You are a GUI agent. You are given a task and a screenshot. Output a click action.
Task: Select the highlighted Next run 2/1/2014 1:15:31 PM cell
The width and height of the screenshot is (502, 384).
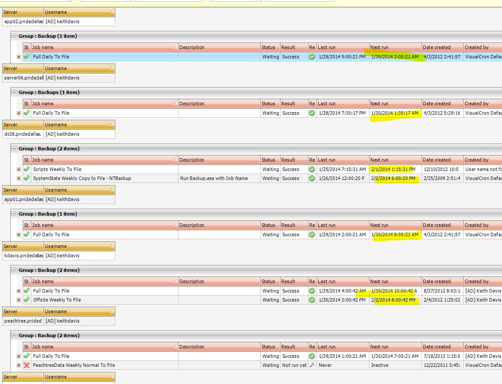[394, 169]
